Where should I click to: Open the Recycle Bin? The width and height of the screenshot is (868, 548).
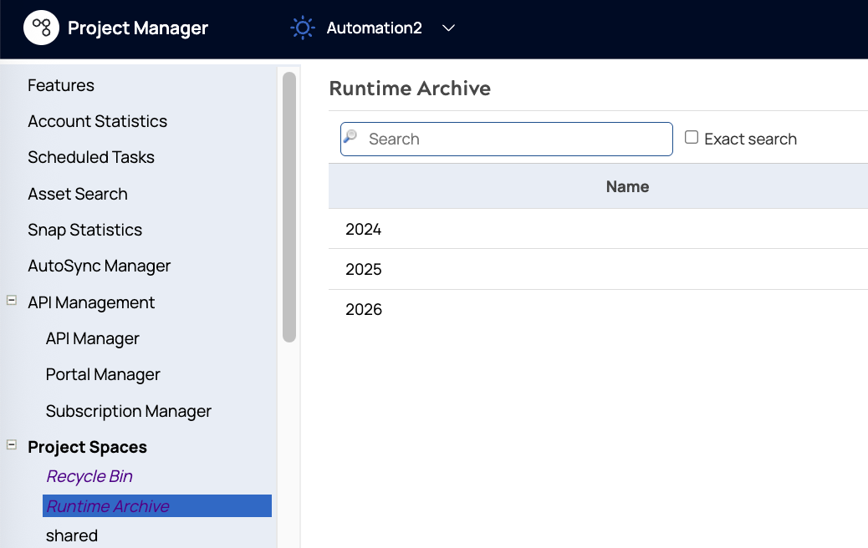[89, 476]
